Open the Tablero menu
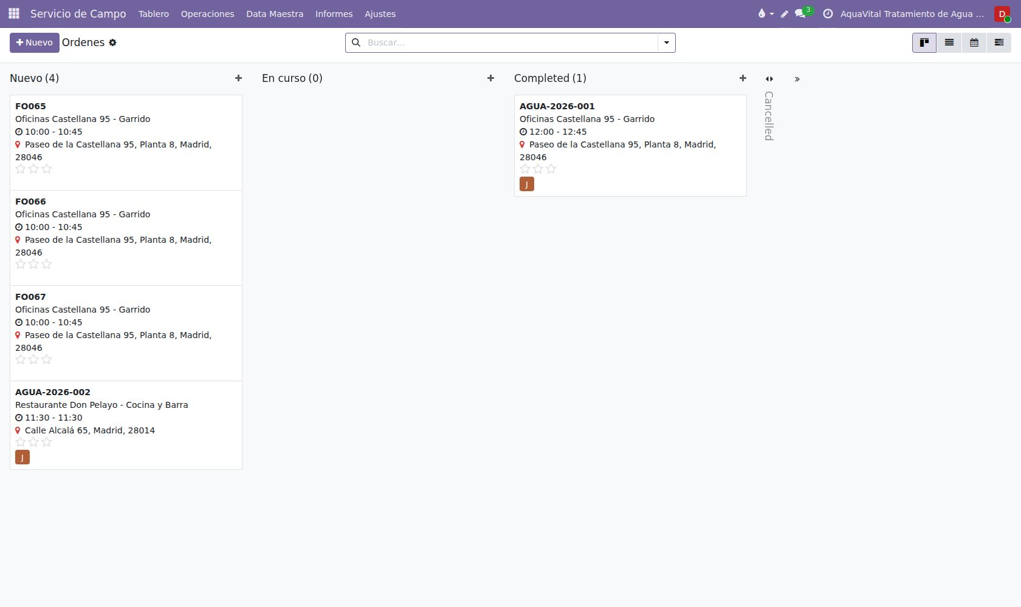The height and width of the screenshot is (607, 1021). pyautogui.click(x=154, y=14)
